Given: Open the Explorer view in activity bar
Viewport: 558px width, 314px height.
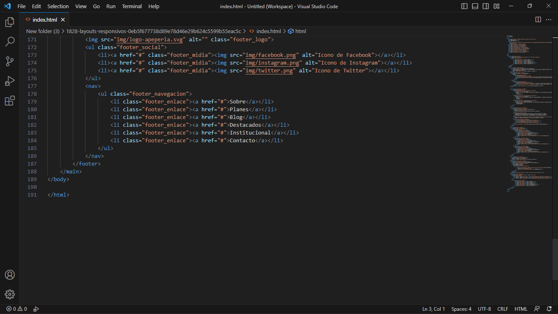Looking at the screenshot, I should [10, 22].
